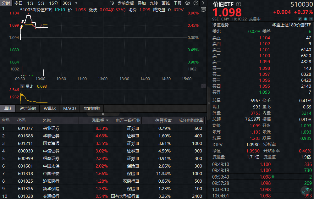Switch to the MACD tab
Screen dimensions: 314x199
point(69,108)
